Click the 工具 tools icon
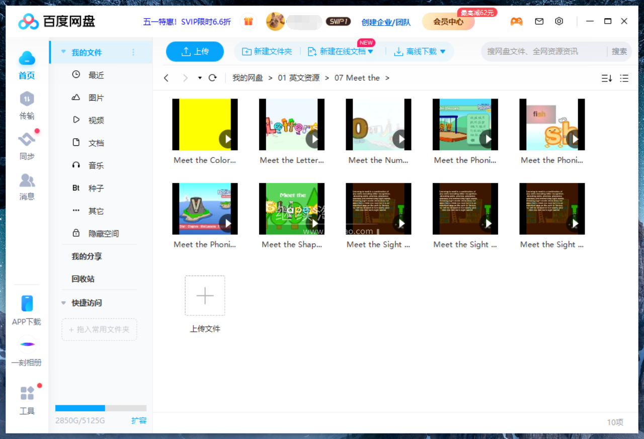 point(27,394)
